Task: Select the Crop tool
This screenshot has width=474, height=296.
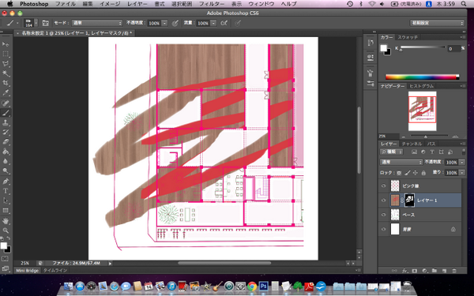Action: click(x=6, y=83)
